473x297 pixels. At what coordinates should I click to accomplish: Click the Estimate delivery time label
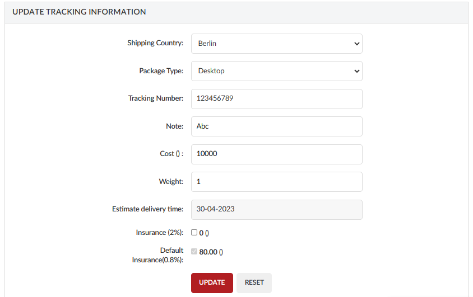click(x=147, y=209)
